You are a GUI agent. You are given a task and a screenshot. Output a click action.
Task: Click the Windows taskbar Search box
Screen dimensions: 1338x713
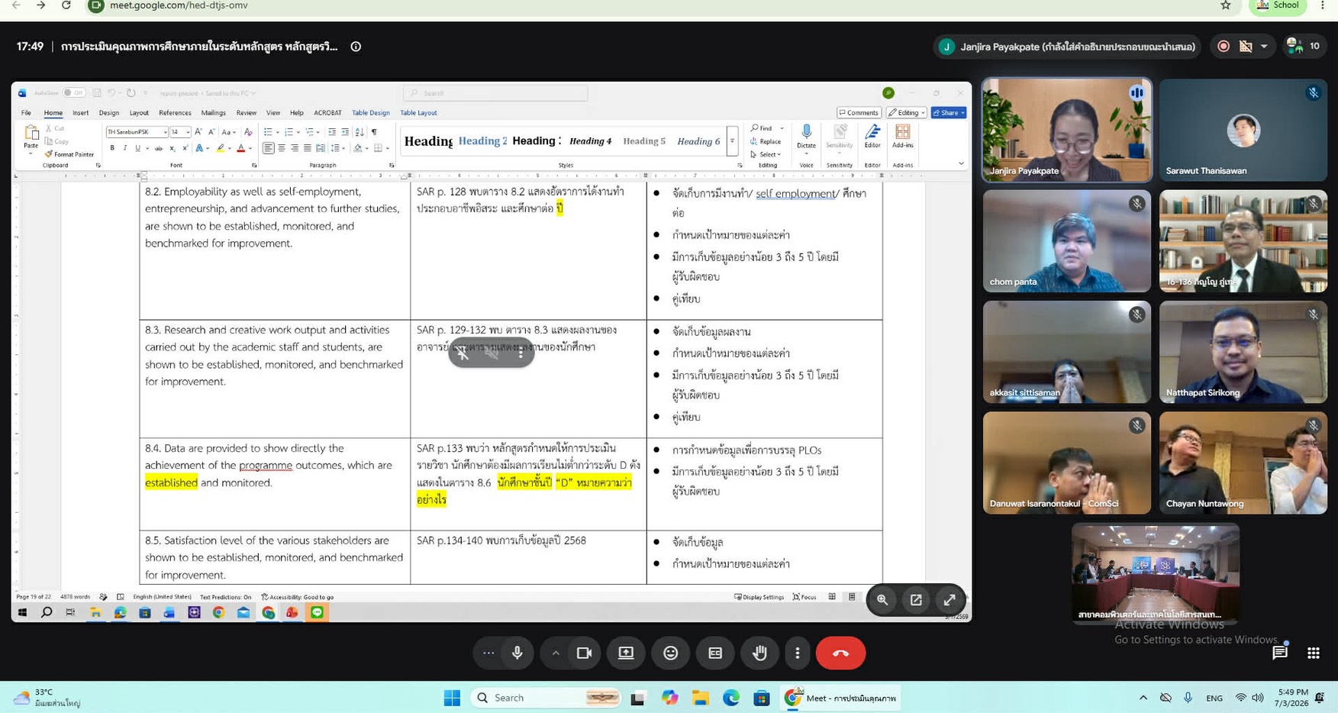tap(546, 698)
